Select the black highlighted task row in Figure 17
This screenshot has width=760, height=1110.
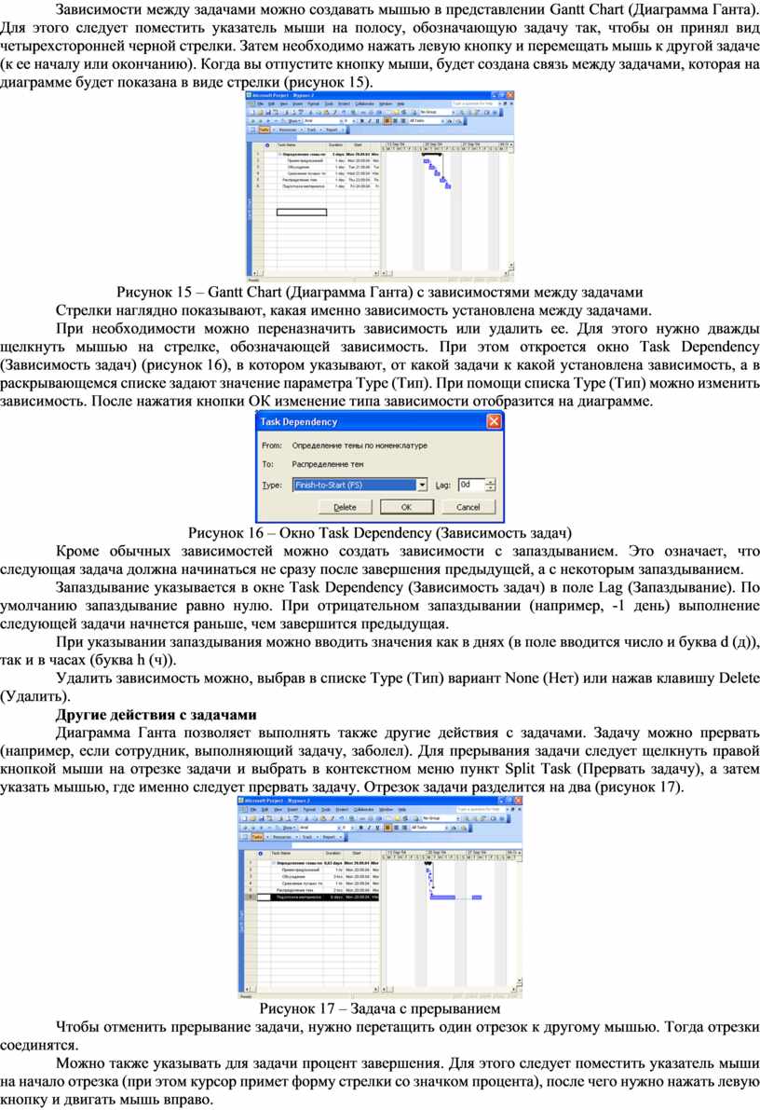318,897
